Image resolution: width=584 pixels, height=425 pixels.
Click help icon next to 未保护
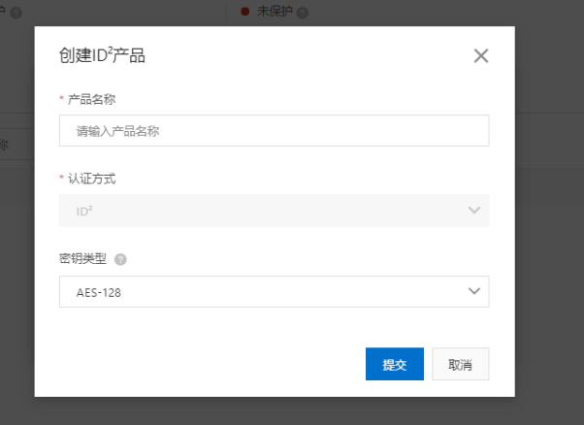[x=303, y=13]
